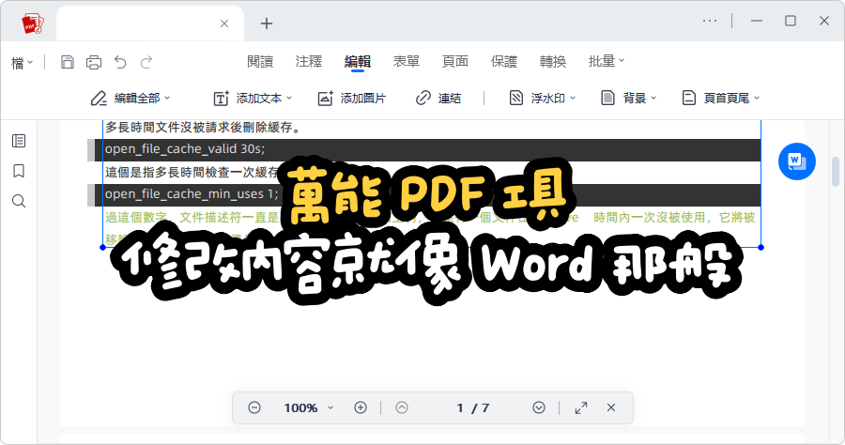
Task: Click the bottom-right selection handle of text box
Action: pyautogui.click(x=760, y=247)
